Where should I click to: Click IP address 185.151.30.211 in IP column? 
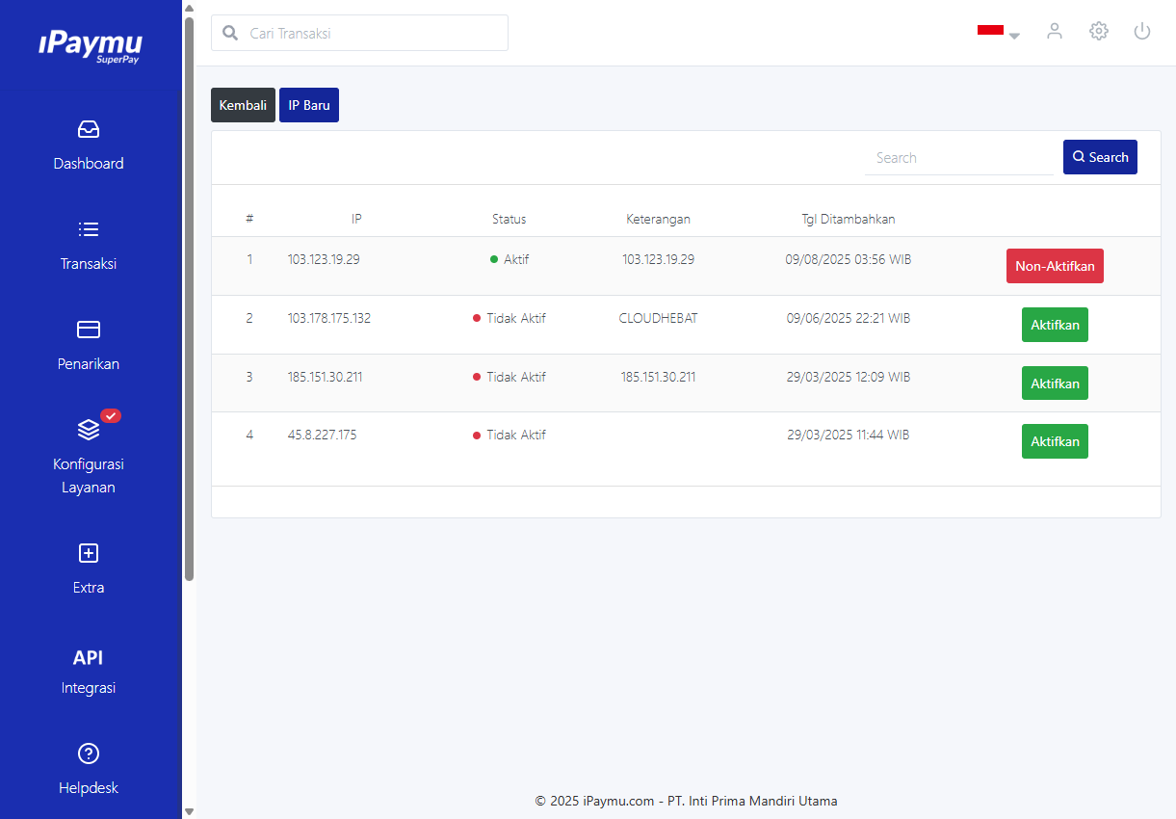325,377
